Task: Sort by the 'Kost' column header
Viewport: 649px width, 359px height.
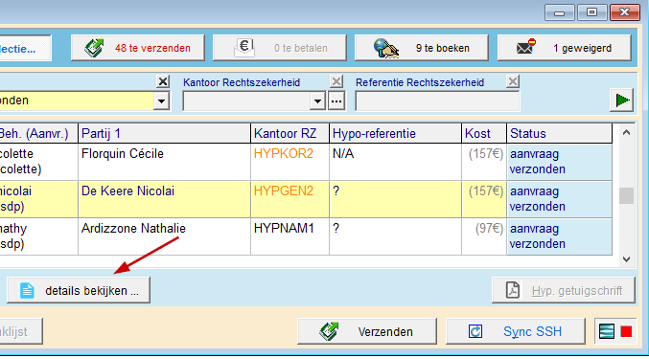Action: (484, 133)
